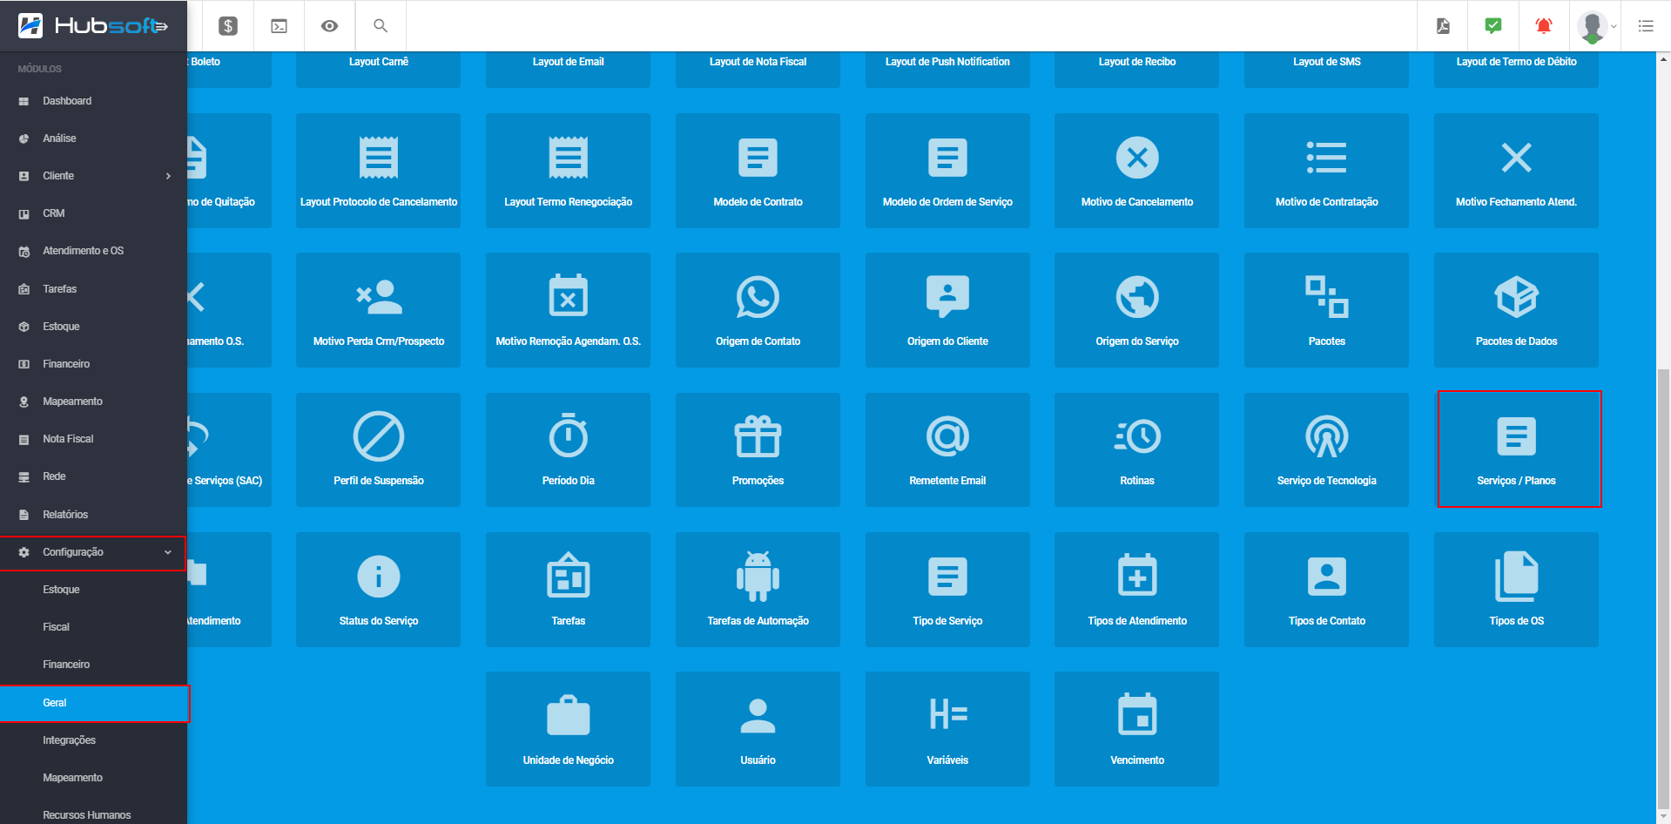This screenshot has width=1671, height=824.
Task: Open the PDF document icon in header
Action: coord(1443,26)
